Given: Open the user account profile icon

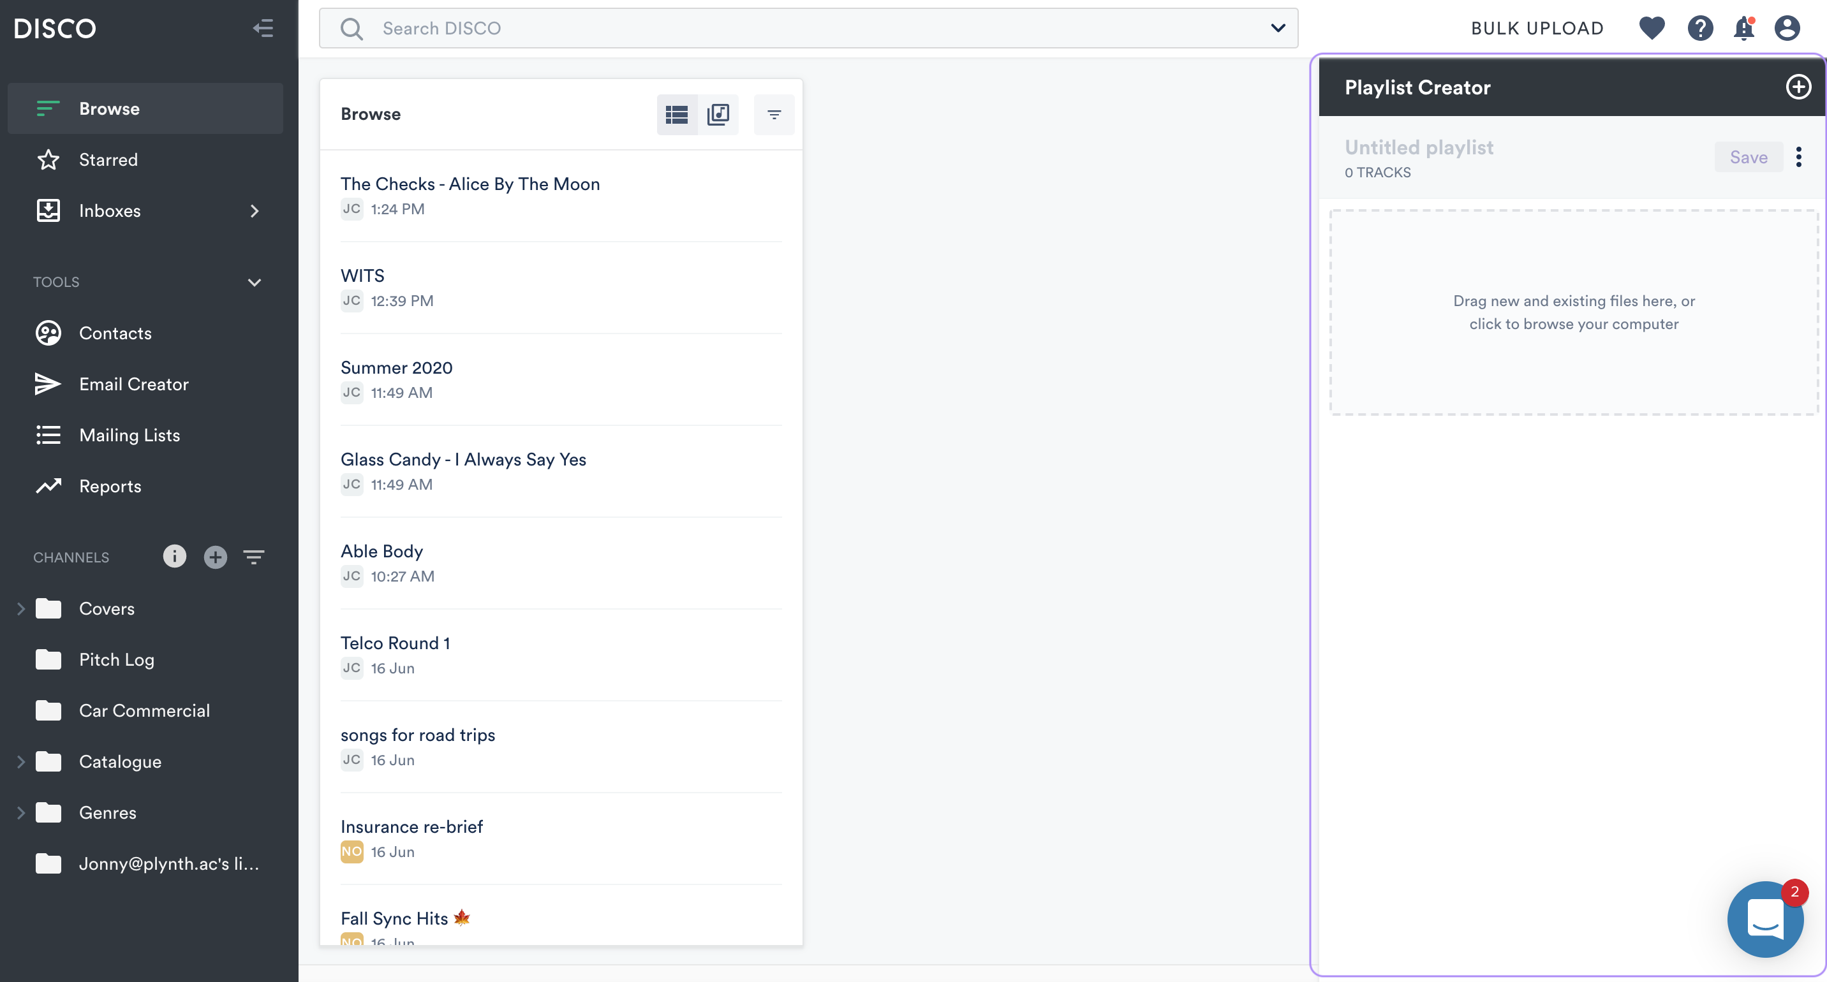Looking at the screenshot, I should 1787,28.
